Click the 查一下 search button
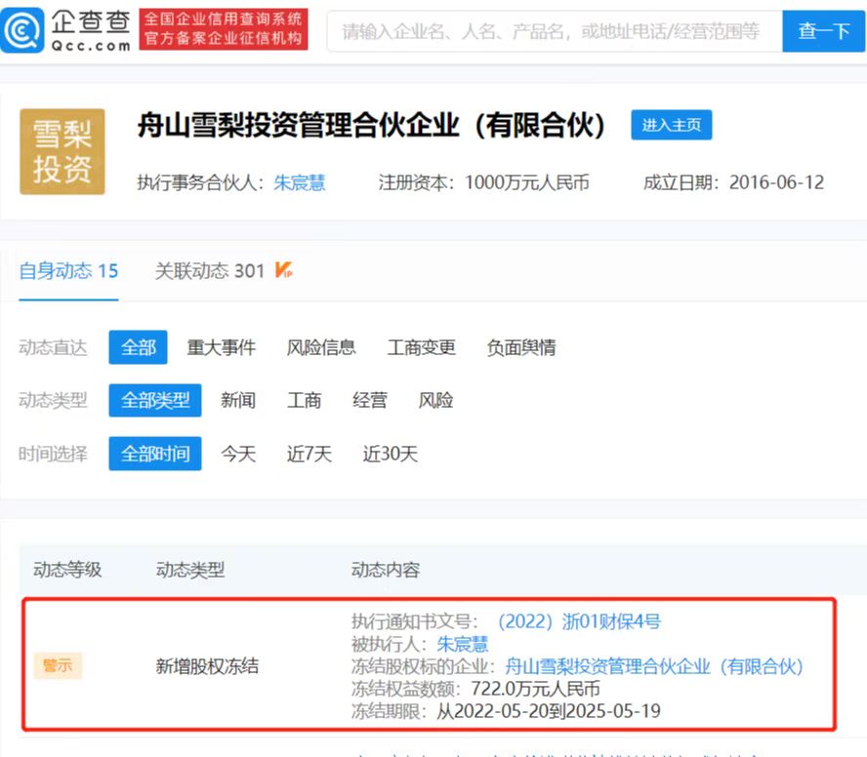 click(824, 31)
